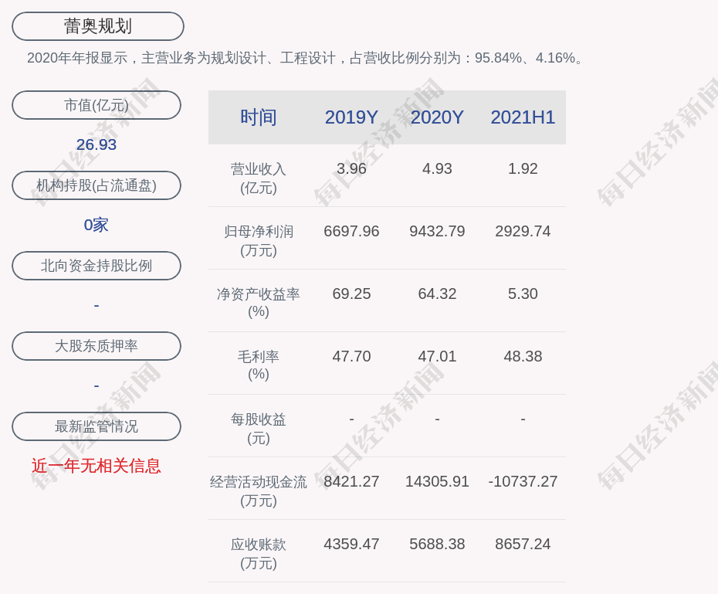Image resolution: width=718 pixels, height=594 pixels.
Task: Select cash flow value -10737.27
Action: [x=523, y=481]
